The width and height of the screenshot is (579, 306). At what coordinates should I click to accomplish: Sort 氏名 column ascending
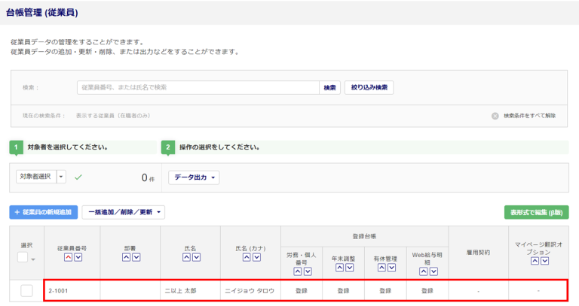[x=185, y=257]
